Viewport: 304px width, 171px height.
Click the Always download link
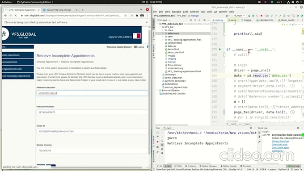click(280, 141)
